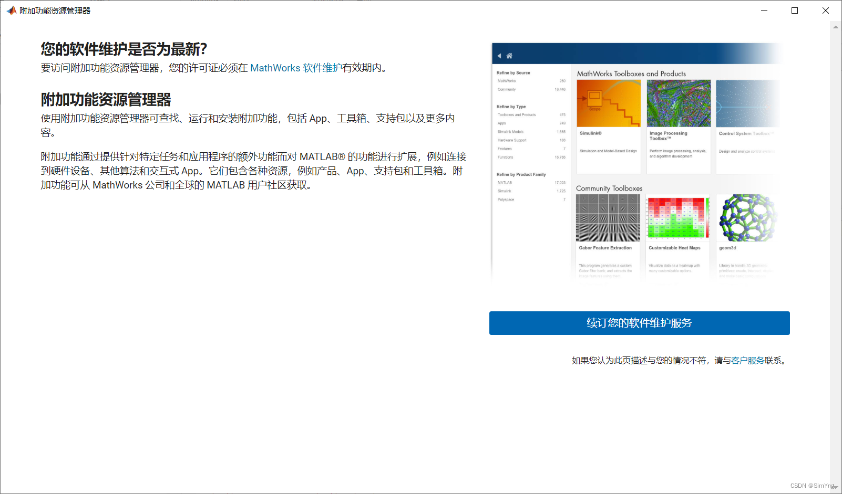Select the Polyspace product family filter
Viewport: 842px width, 494px height.
tap(505, 199)
